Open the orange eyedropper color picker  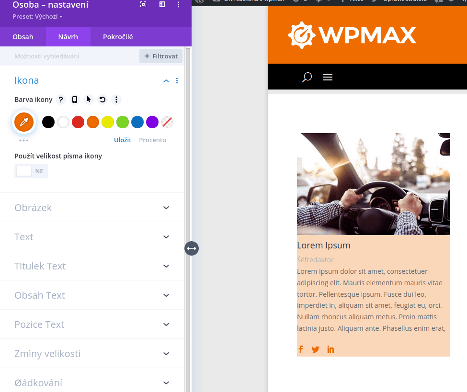pos(24,122)
